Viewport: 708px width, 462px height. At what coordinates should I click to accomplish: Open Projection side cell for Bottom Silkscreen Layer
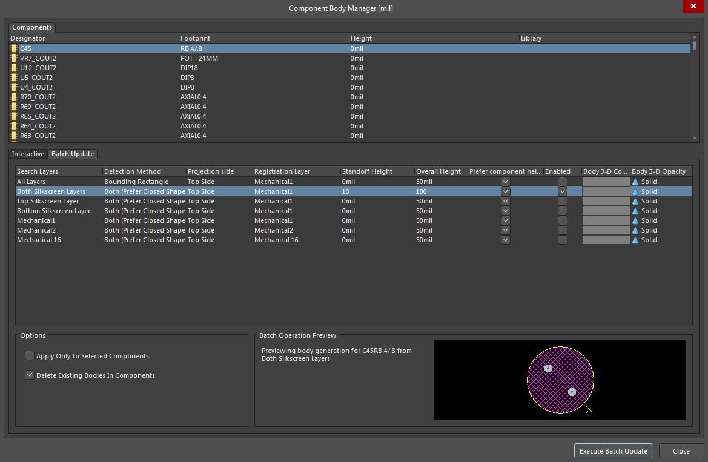[x=219, y=211]
